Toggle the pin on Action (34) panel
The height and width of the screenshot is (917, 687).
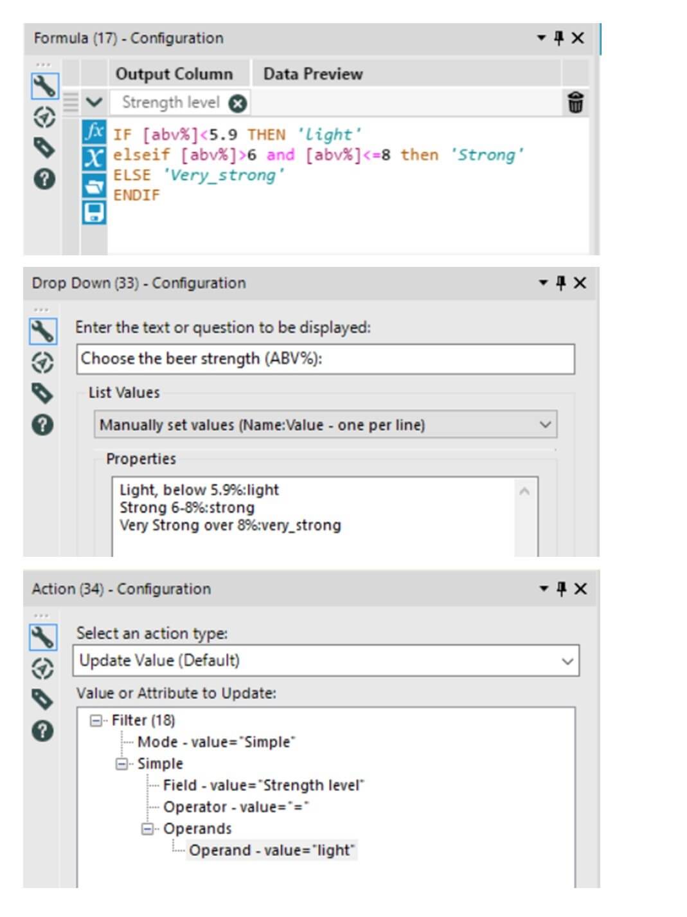[560, 588]
